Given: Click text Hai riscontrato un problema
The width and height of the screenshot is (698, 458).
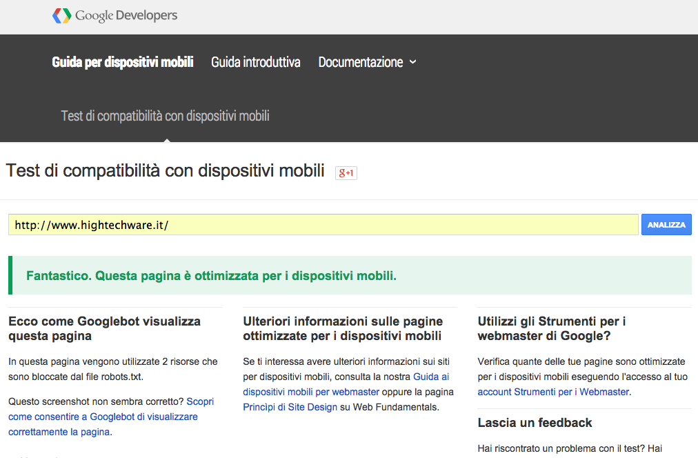Looking at the screenshot, I should click(570, 448).
